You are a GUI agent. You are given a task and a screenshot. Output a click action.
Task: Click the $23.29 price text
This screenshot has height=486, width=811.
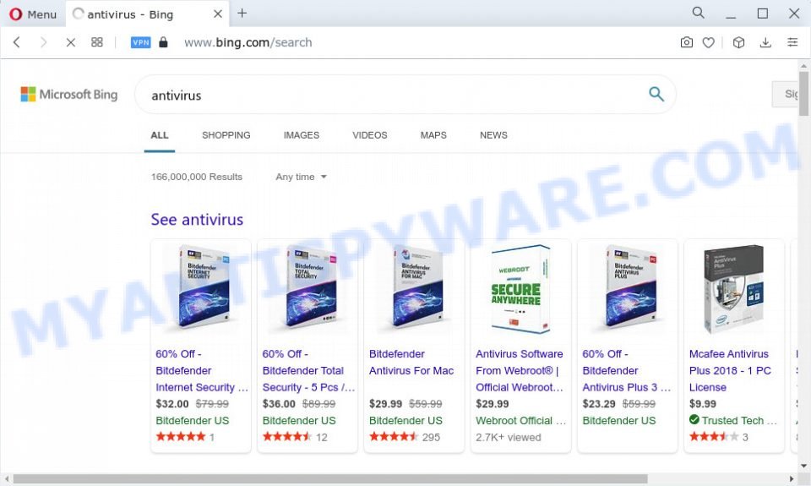coord(599,404)
